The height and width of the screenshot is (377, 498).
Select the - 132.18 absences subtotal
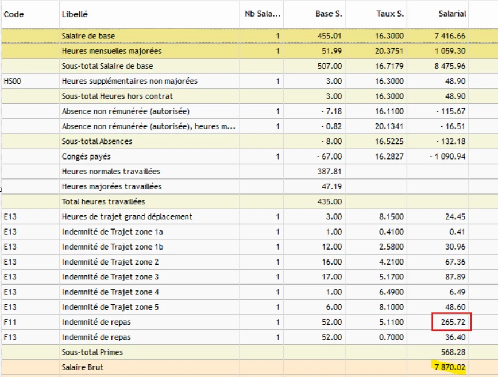[451, 142]
